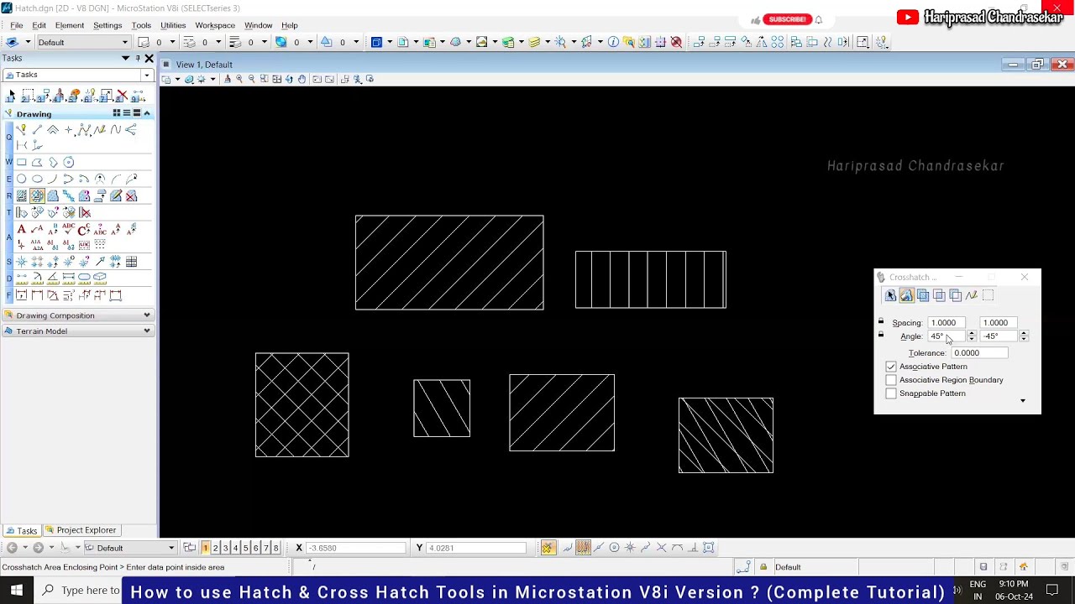Choose the Points method icon in Crosshatch
Image resolution: width=1075 pixels, height=604 pixels.
tap(972, 295)
